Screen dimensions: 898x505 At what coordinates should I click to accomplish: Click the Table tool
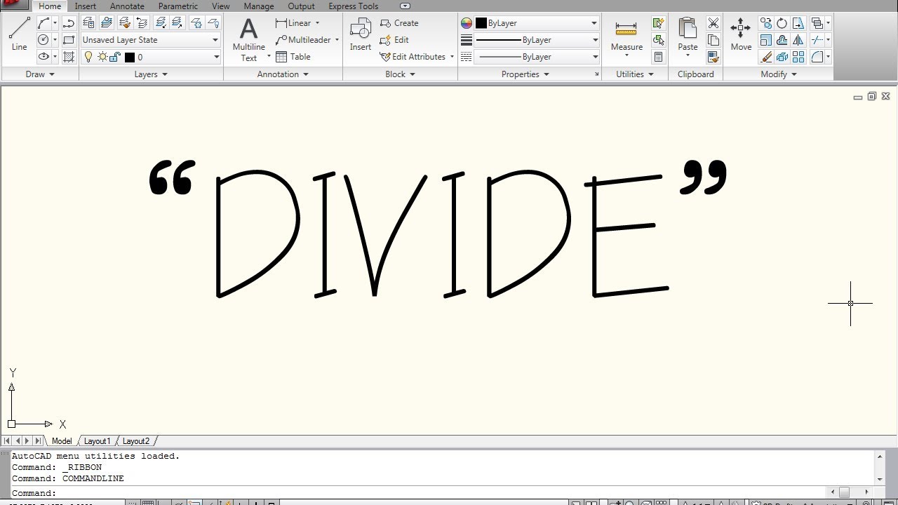tap(293, 57)
